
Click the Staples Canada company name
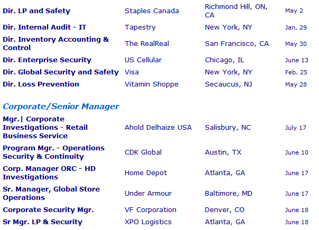click(x=152, y=11)
